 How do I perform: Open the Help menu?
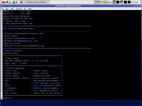(x=30, y=9)
